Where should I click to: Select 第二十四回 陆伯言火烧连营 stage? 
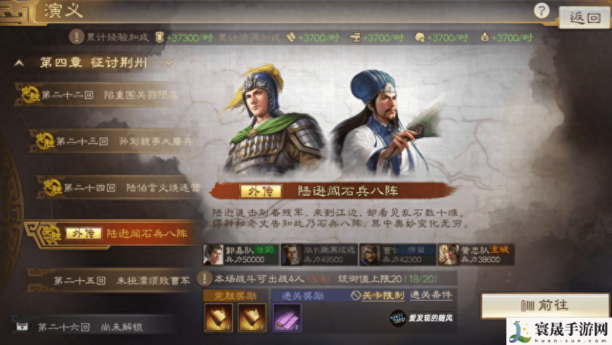tap(119, 188)
